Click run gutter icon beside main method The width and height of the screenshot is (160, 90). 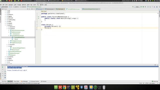(x=39, y=18)
